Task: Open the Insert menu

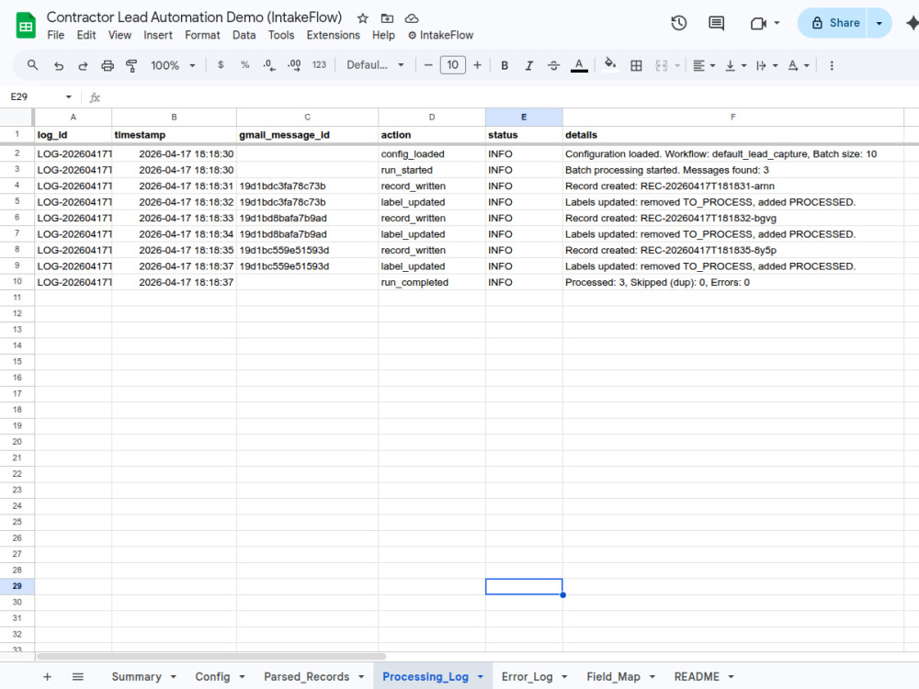Action: [158, 35]
